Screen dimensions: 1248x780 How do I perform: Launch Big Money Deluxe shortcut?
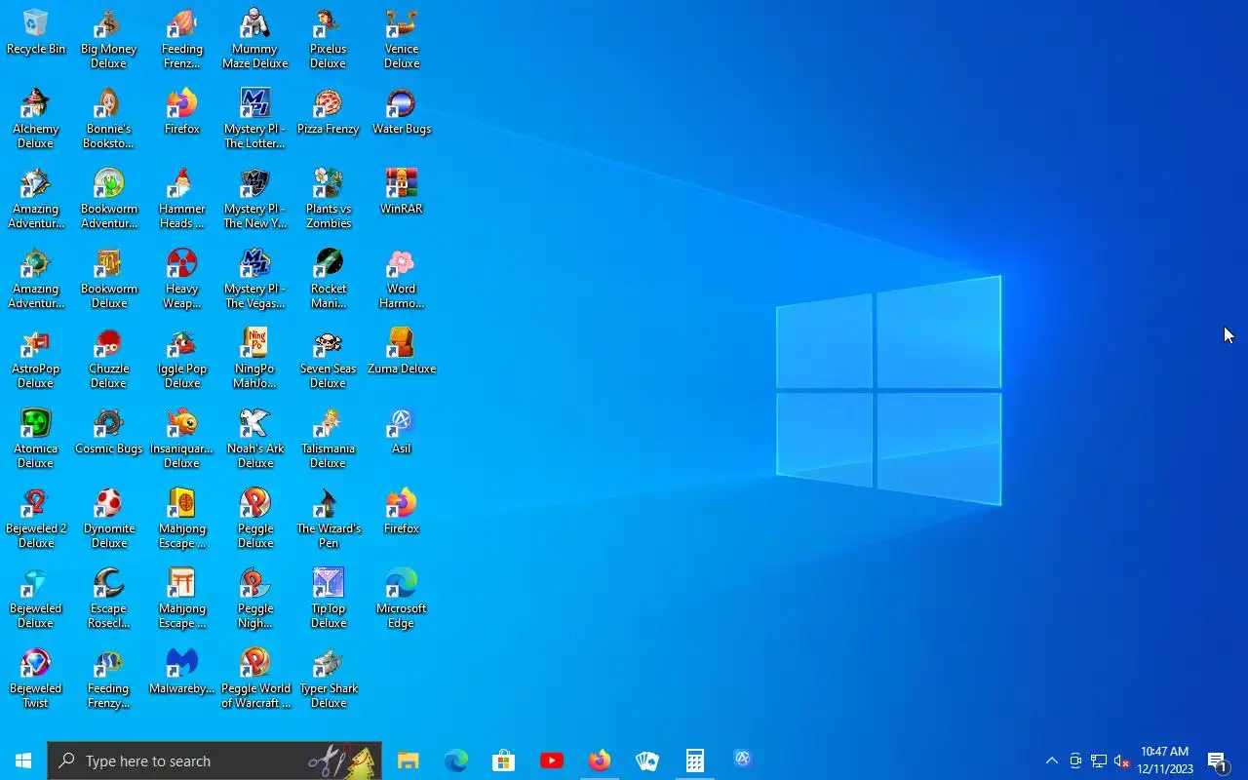[x=108, y=39]
